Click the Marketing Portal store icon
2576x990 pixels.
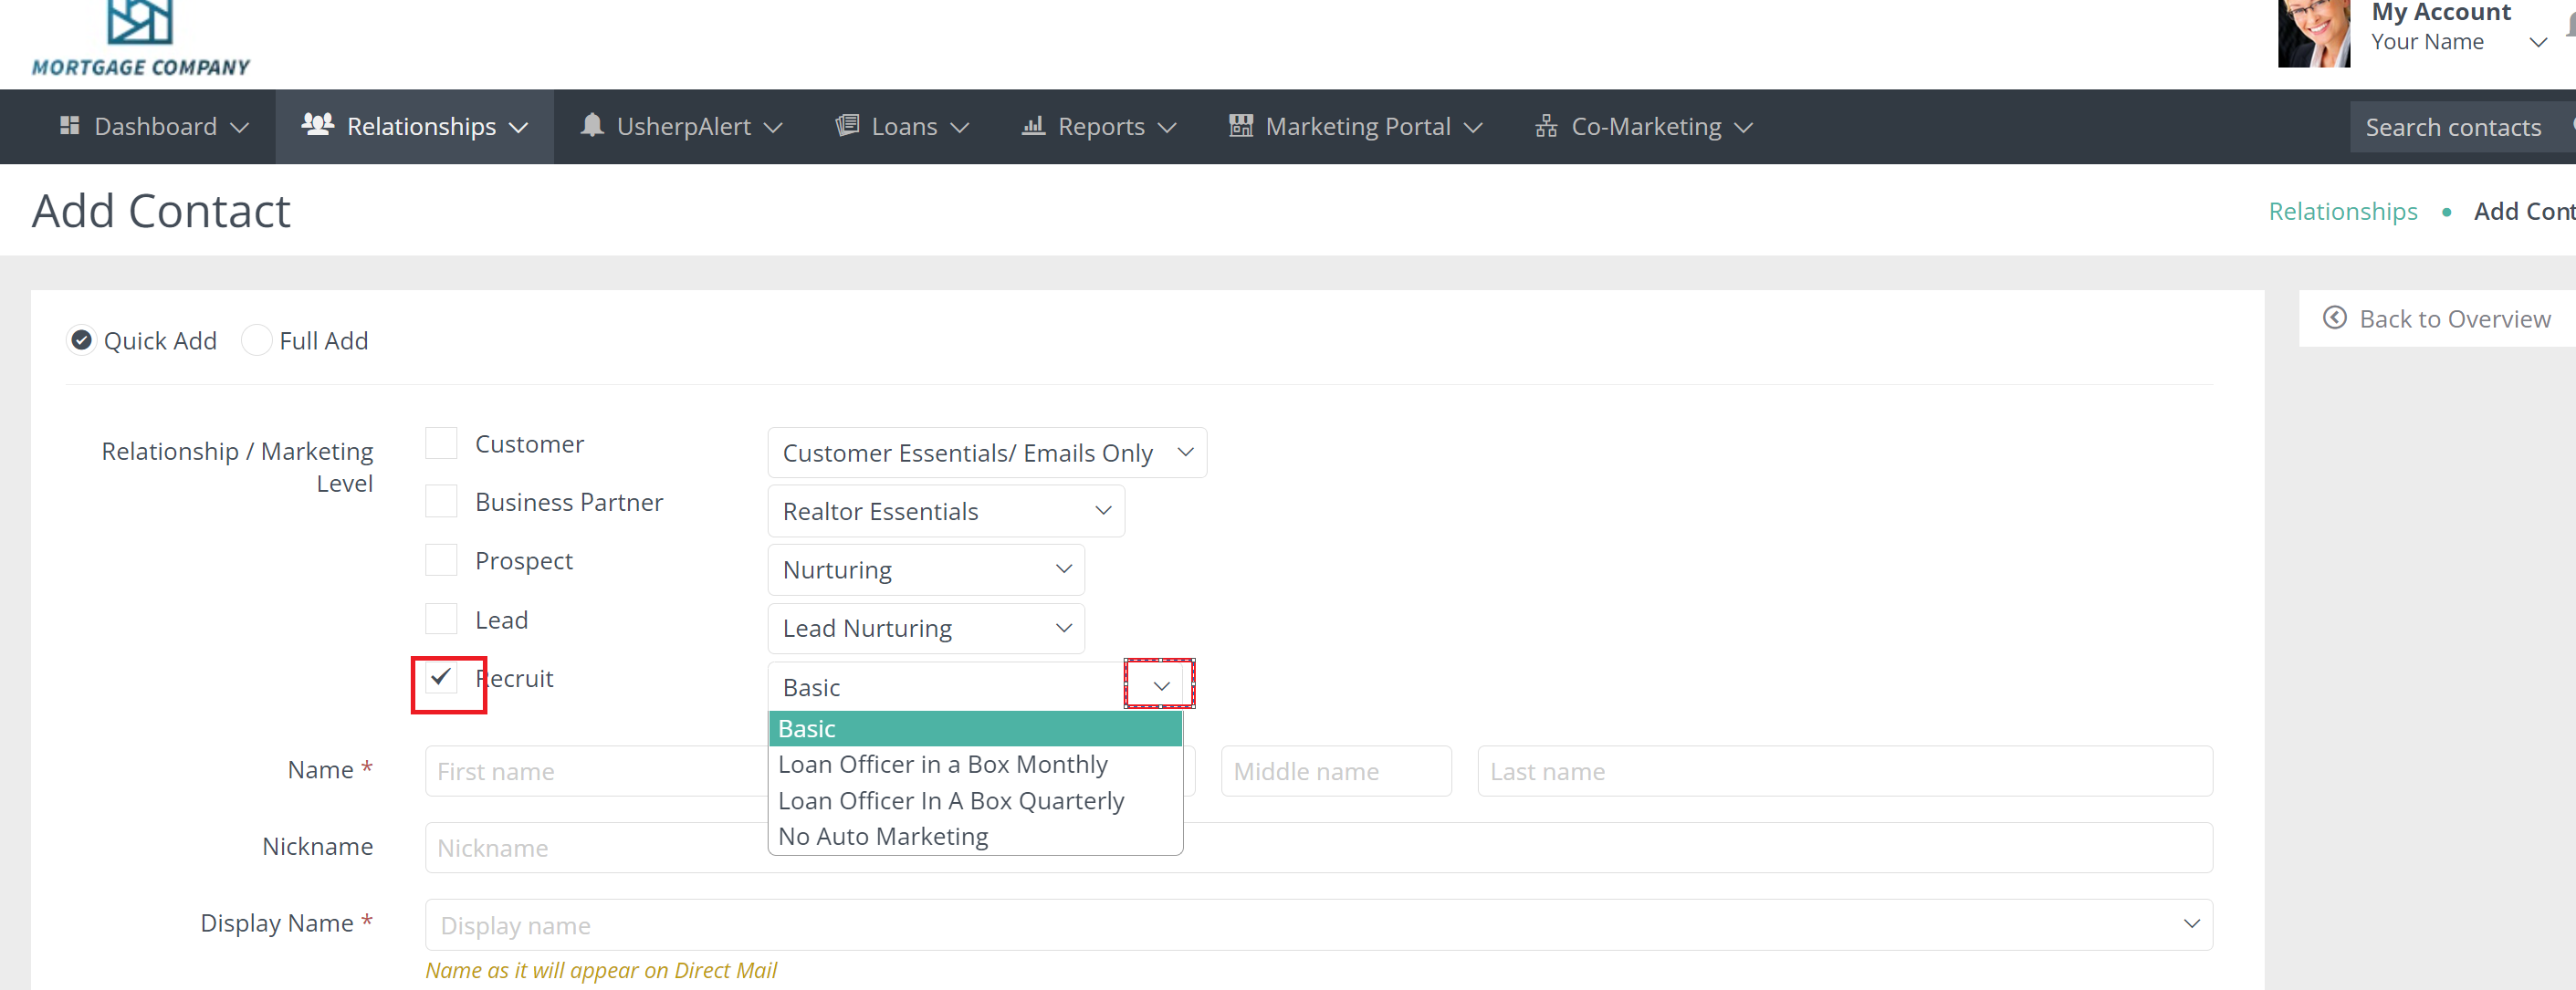1240,125
